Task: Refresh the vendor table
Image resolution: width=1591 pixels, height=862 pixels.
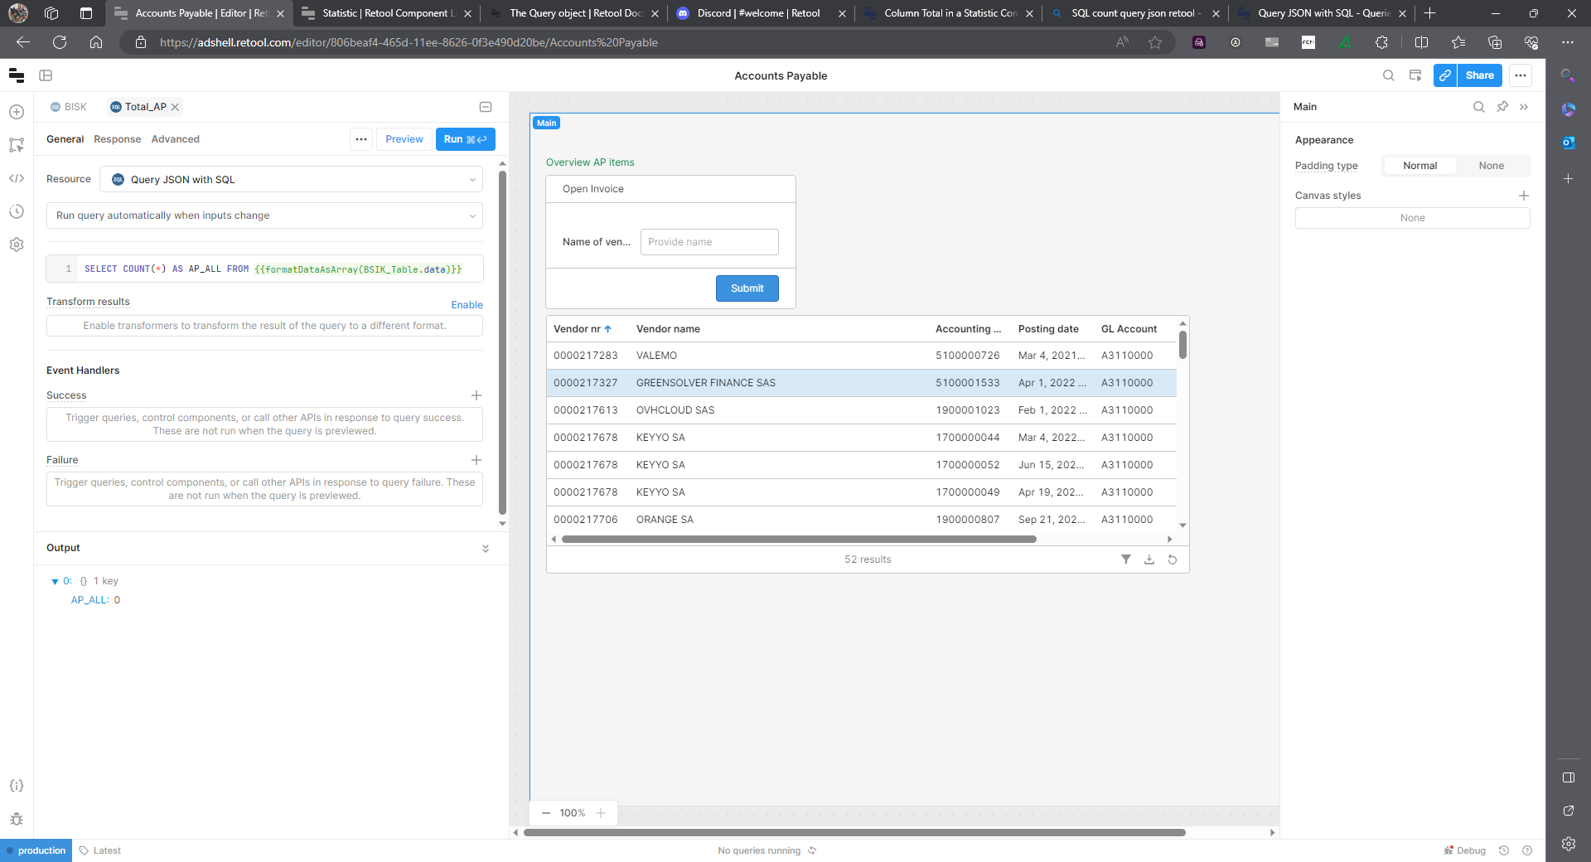Action: (1173, 559)
